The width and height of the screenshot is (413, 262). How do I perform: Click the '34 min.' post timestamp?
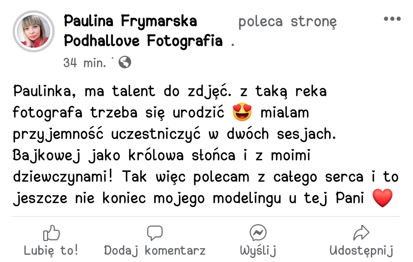point(85,63)
